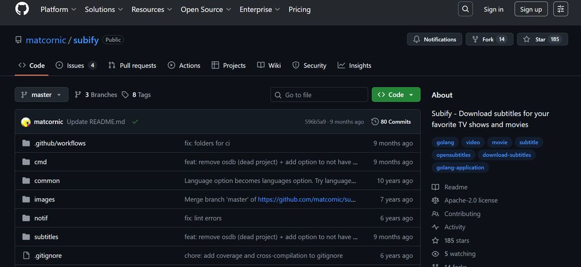
Task: Open the 'fix: lint errors' commit message
Action: [203, 218]
